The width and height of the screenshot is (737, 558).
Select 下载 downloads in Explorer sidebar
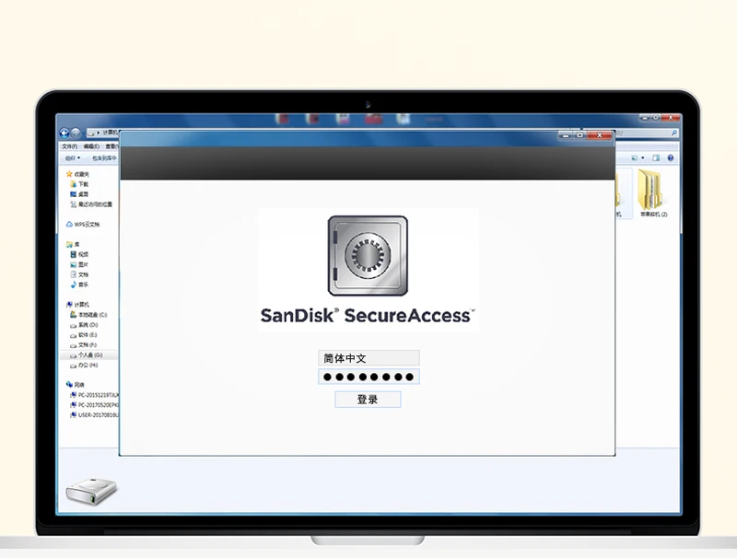(79, 184)
